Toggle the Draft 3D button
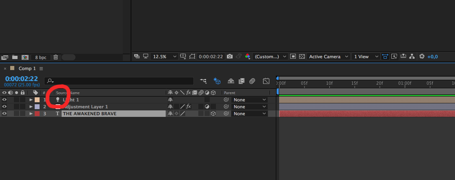This screenshot has width=455, height=180. pyautogui.click(x=217, y=81)
